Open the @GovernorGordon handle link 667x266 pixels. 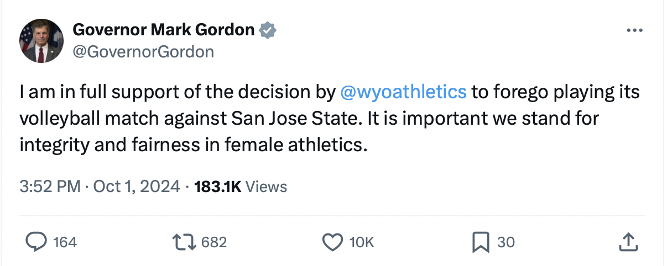pos(143,52)
